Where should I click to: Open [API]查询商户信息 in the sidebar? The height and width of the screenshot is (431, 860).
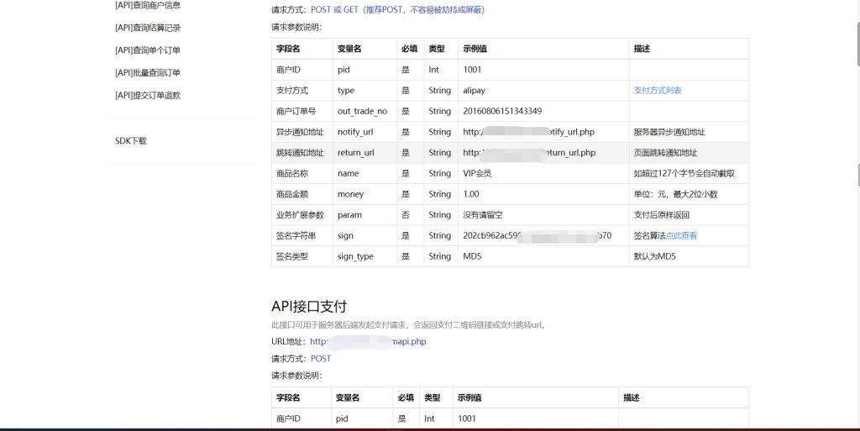click(148, 5)
